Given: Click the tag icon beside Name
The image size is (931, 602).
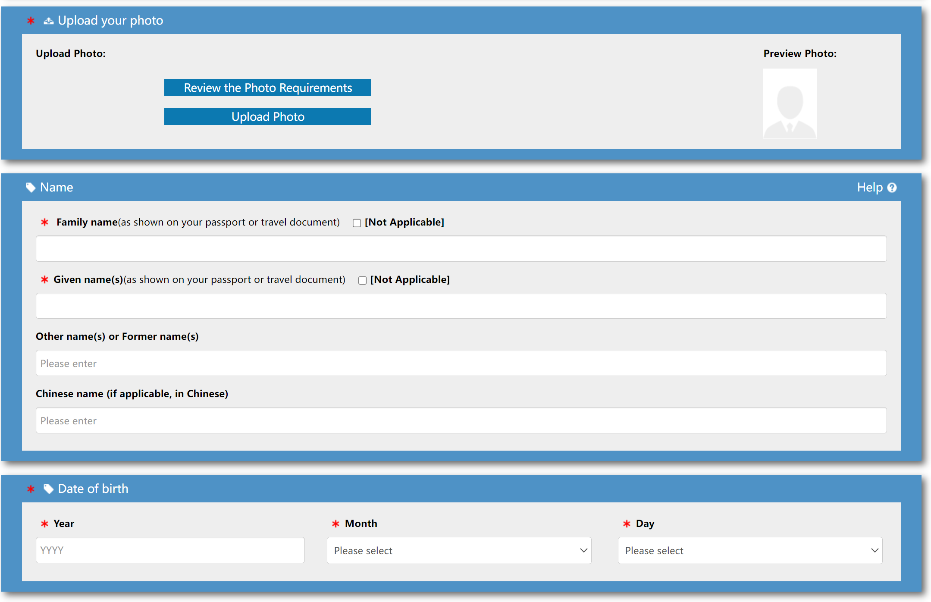Looking at the screenshot, I should coord(31,187).
